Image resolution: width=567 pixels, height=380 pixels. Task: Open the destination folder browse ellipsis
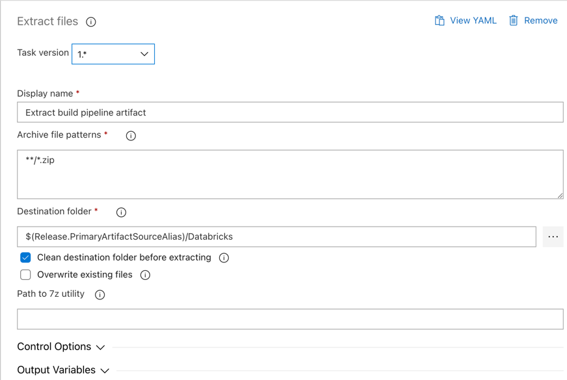point(553,236)
